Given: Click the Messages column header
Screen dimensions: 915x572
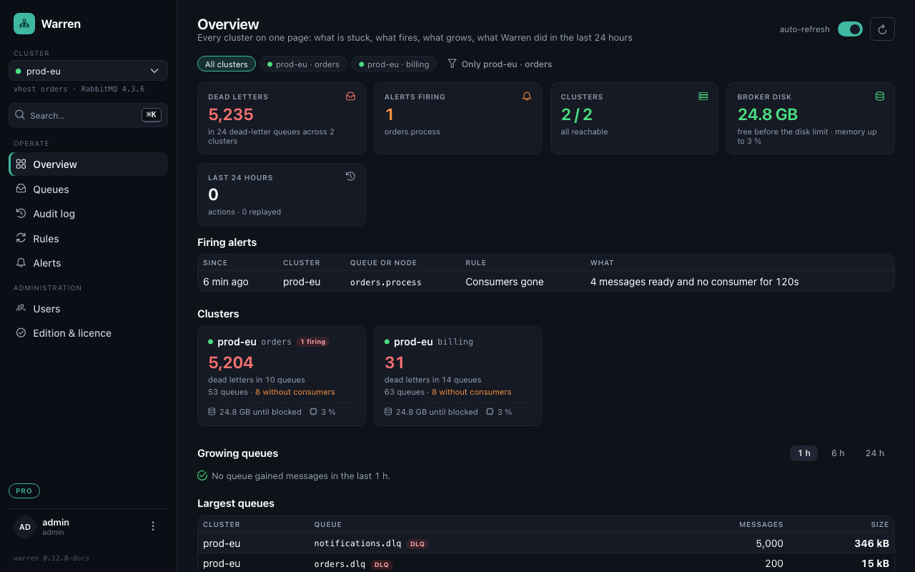Looking at the screenshot, I should click(x=761, y=525).
